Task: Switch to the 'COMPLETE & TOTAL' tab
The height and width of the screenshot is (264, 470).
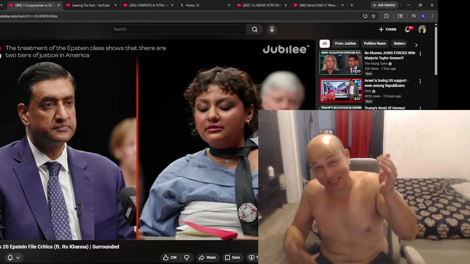Action: [x=148, y=5]
